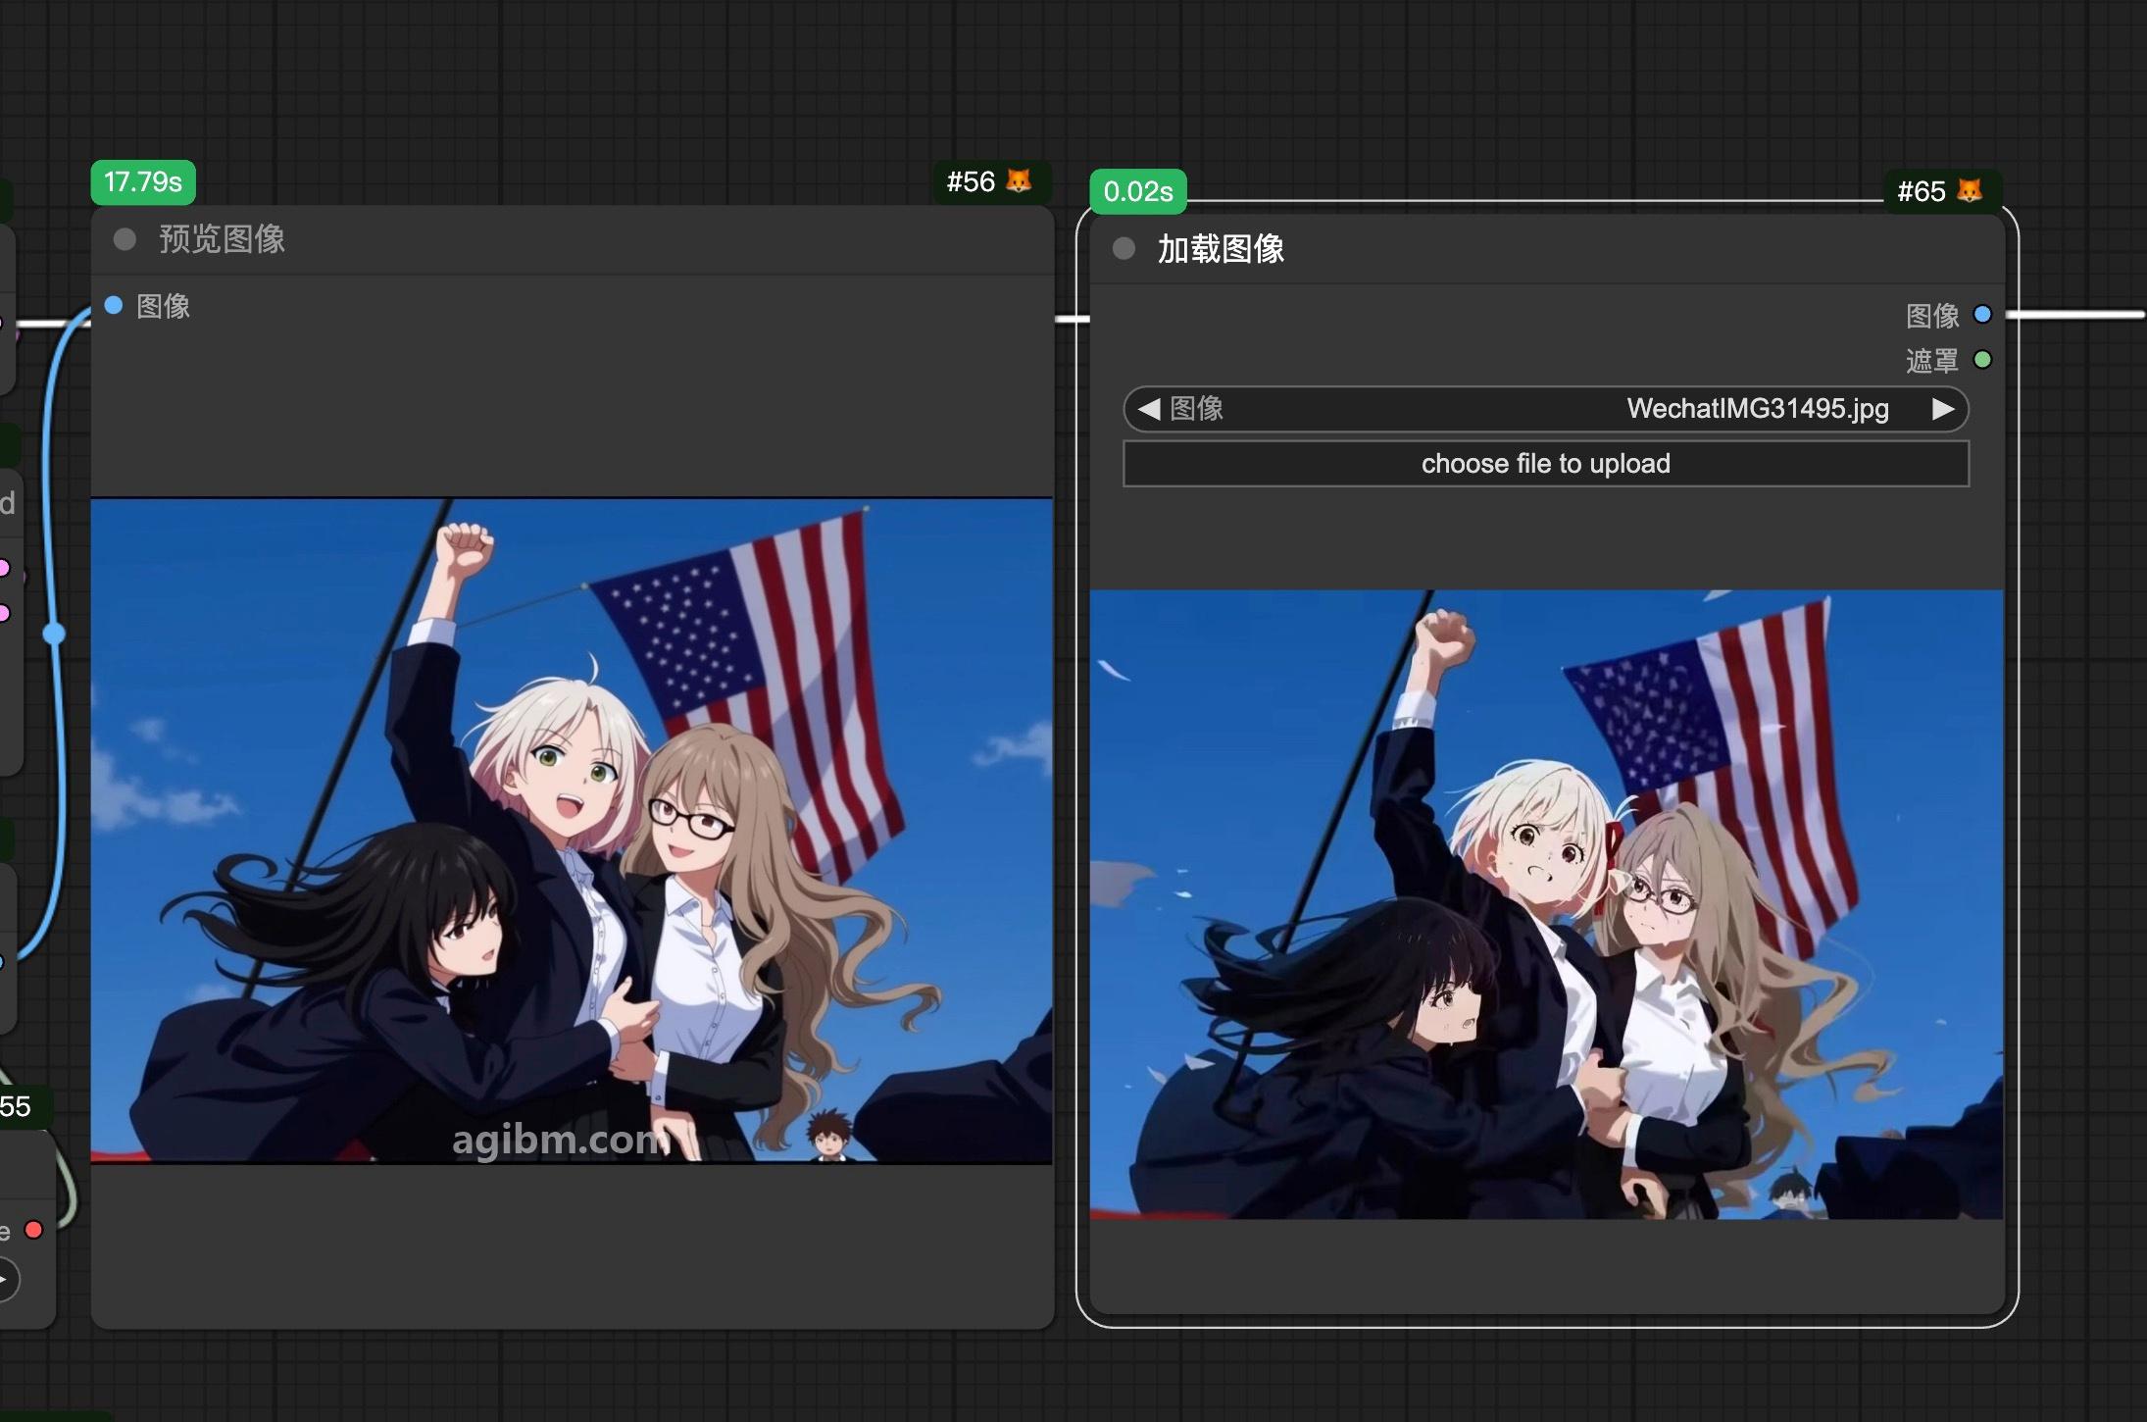This screenshot has width=2147, height=1422.
Task: Click the loaded WechatIMG31495 image thumbnail
Action: click(x=1547, y=904)
